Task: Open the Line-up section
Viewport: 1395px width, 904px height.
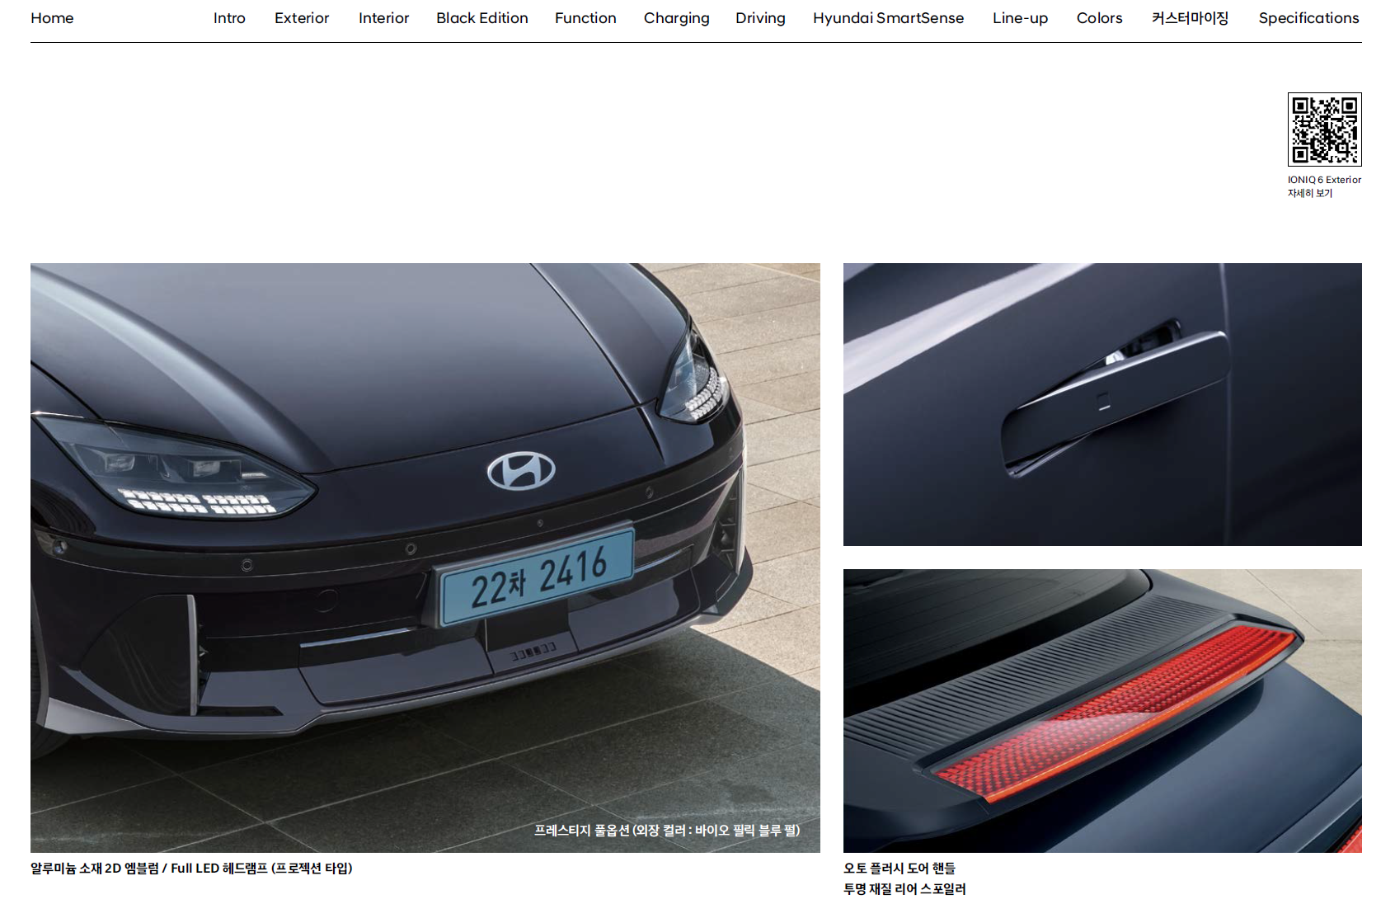Action: (1020, 18)
